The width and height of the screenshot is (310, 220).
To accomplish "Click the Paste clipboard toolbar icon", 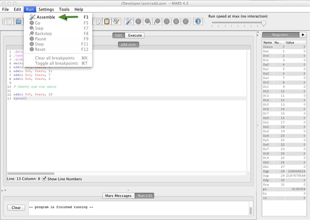I will pyautogui.click(x=107, y=21).
